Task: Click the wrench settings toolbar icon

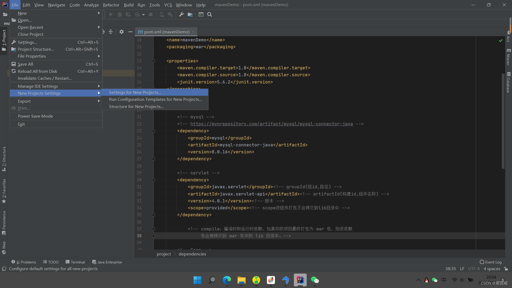Action: click(x=181, y=15)
